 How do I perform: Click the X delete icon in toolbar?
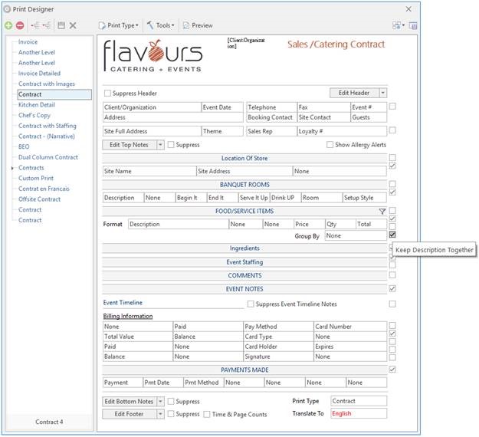[73, 25]
